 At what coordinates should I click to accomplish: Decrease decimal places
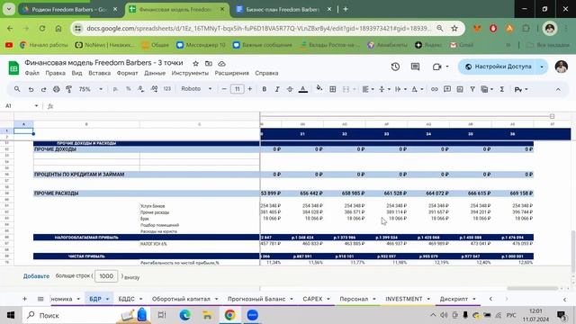[x=141, y=89]
